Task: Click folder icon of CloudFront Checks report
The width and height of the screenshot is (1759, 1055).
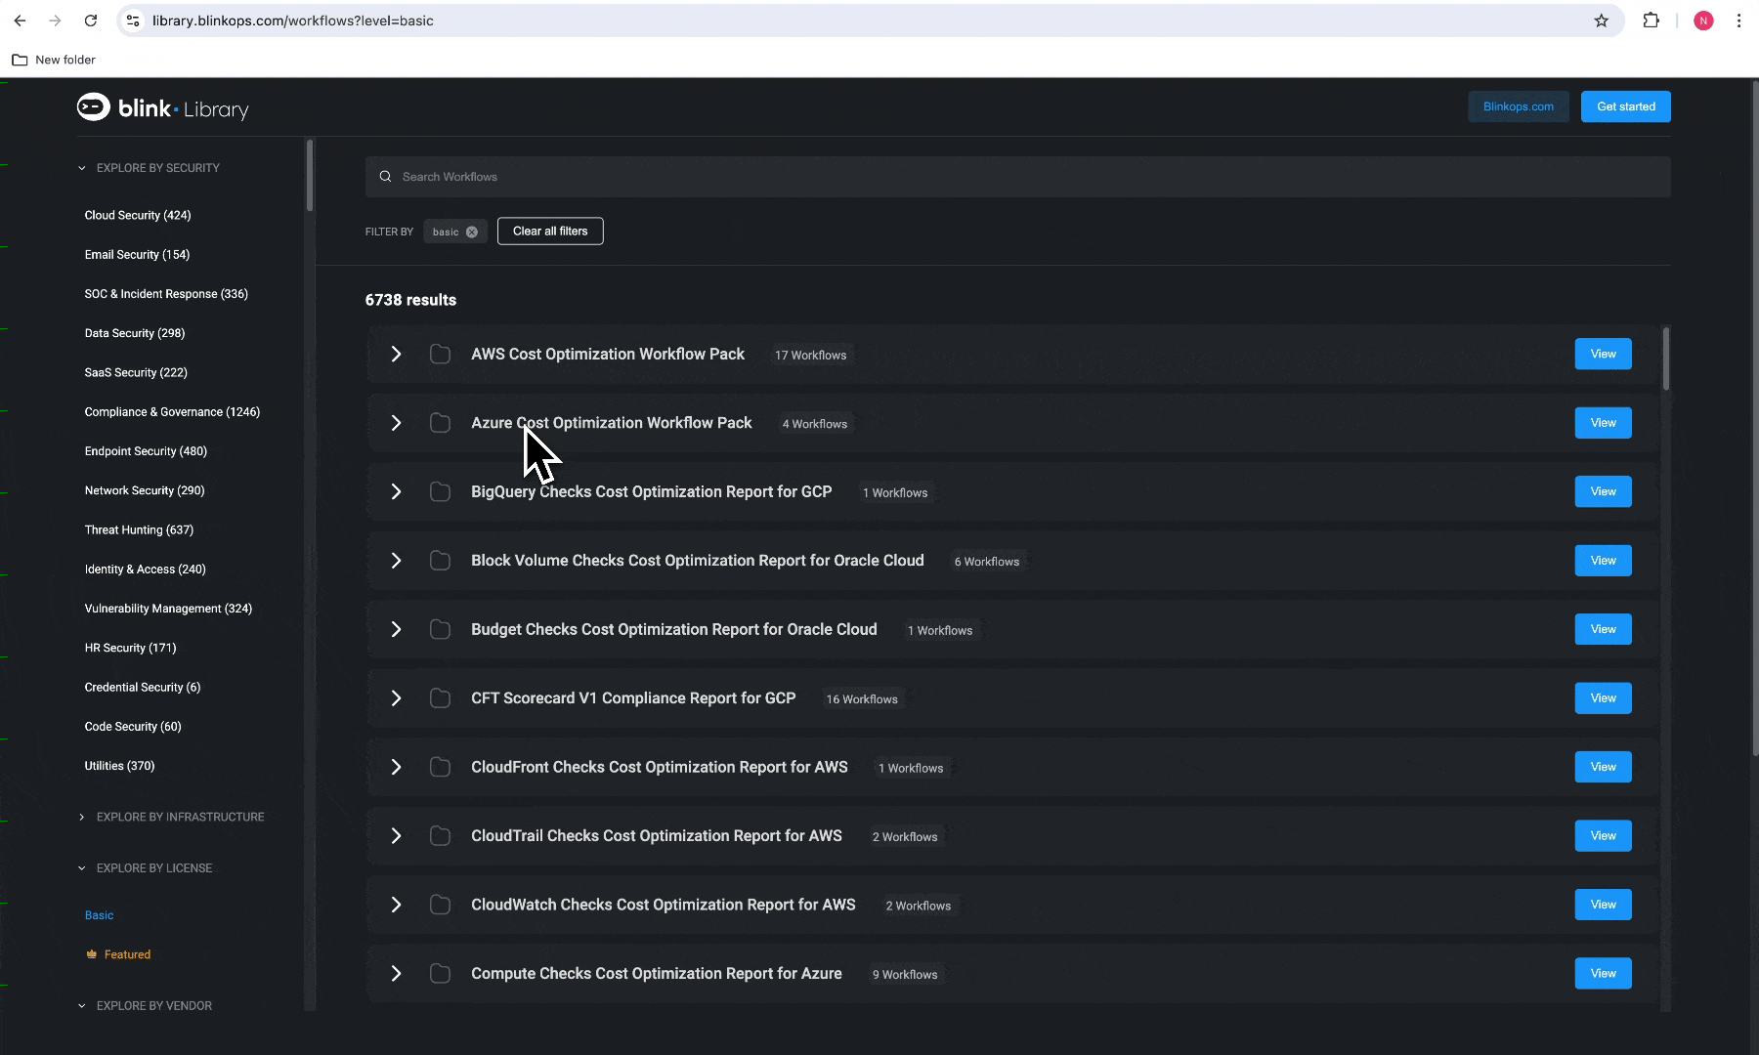Action: [x=440, y=767]
